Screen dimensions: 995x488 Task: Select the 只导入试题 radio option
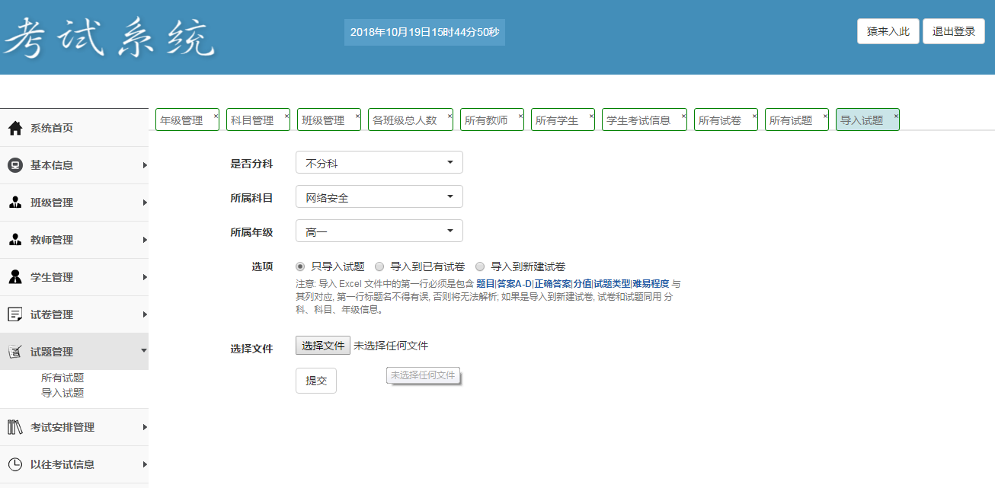point(301,267)
